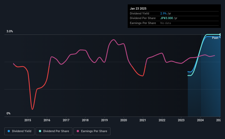
Task: Click the Jan 23 2025 tooltip date
Action: pos(138,8)
